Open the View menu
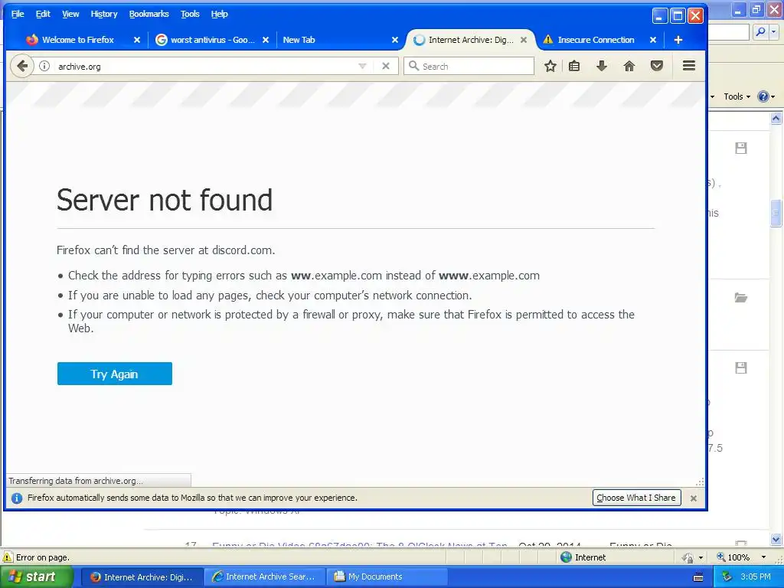The height and width of the screenshot is (588, 784). pos(70,14)
